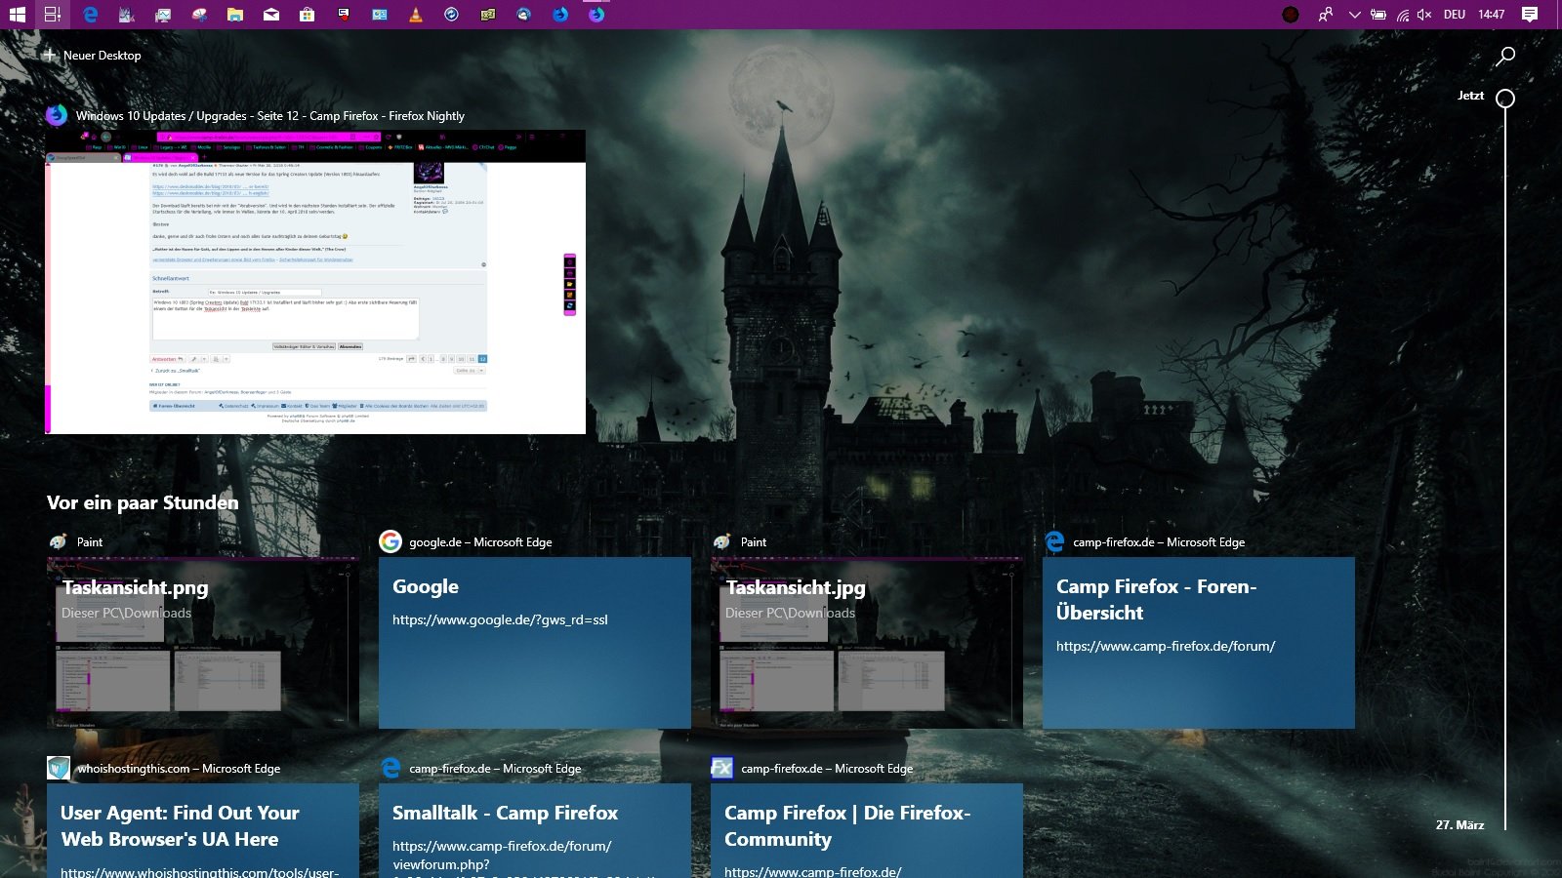Open the 14:47 clock flyout
Image resolution: width=1562 pixels, height=878 pixels.
click(x=1491, y=15)
